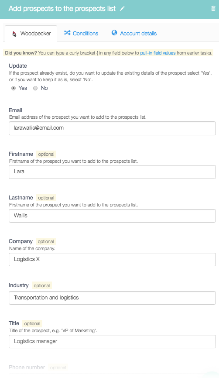The width and height of the screenshot is (219, 378).
Task: Click the Lastname field containing Wallis
Action: [x=112, y=216]
